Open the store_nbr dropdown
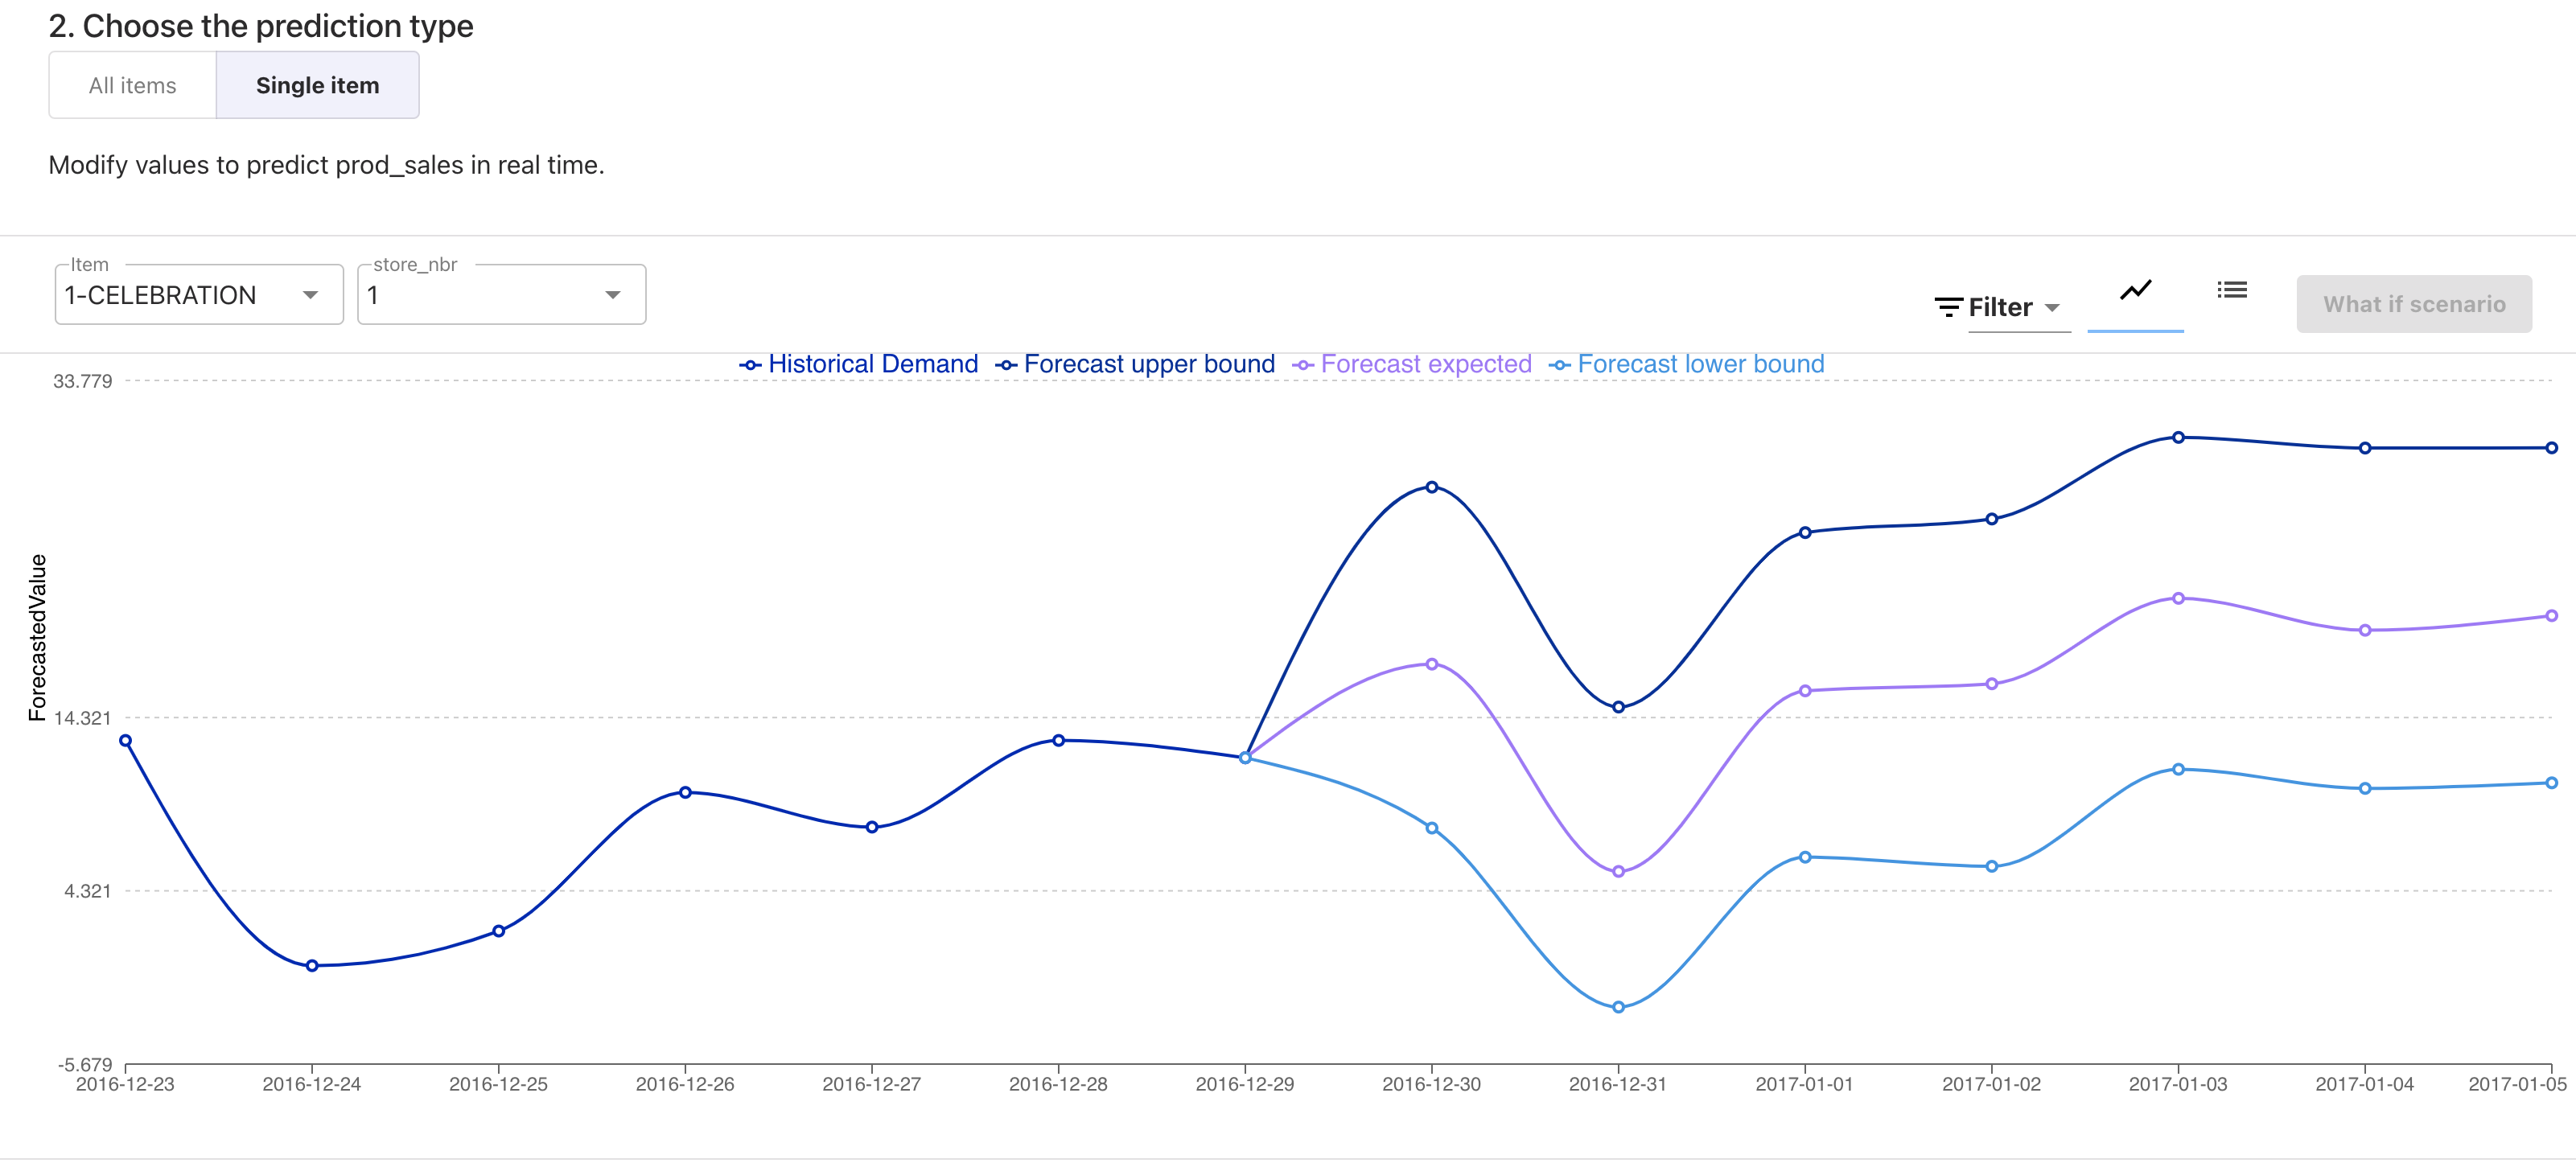 [x=501, y=295]
